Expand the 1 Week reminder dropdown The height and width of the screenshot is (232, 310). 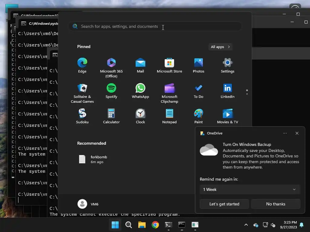click(x=250, y=190)
